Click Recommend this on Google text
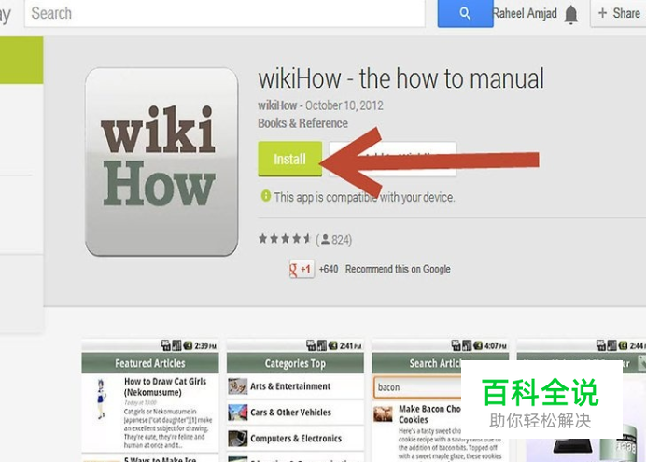 [x=398, y=270]
